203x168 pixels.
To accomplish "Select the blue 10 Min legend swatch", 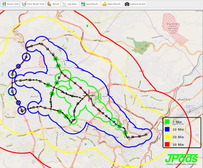I will 167,130.
